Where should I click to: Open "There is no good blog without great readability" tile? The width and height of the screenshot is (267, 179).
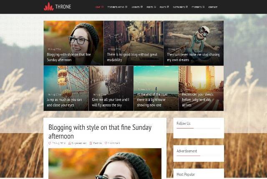click(133, 43)
